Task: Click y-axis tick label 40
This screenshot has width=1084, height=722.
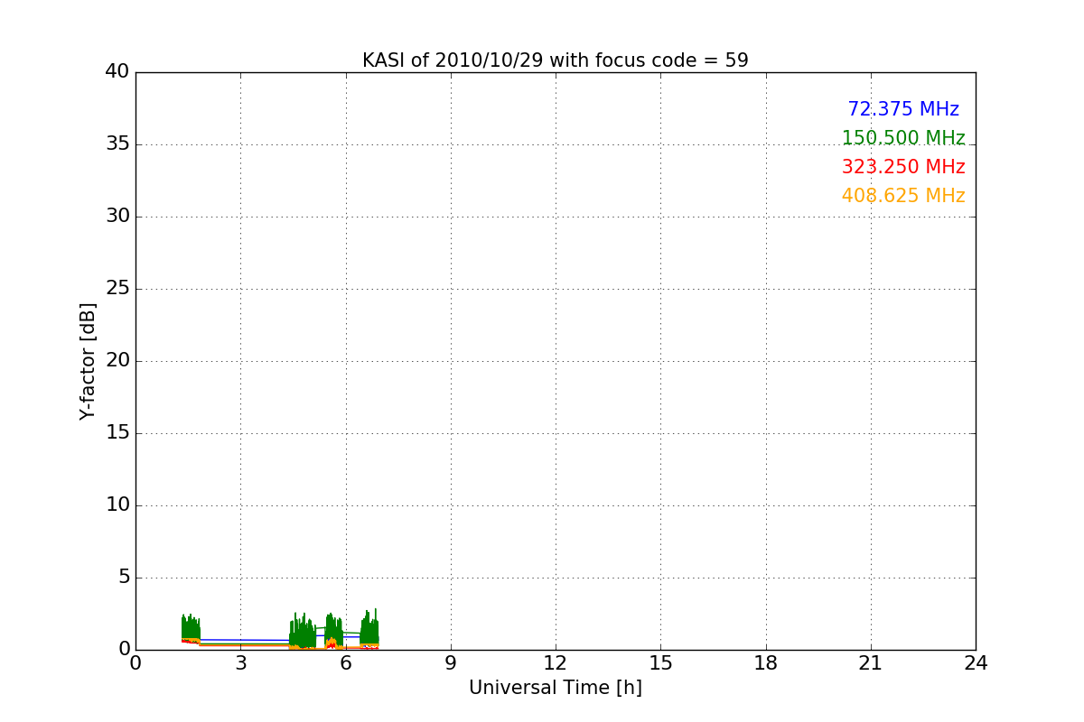Action: point(117,72)
